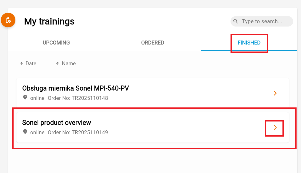Expand the Sonel product overview chevron
The image size is (301, 173).
tap(275, 127)
